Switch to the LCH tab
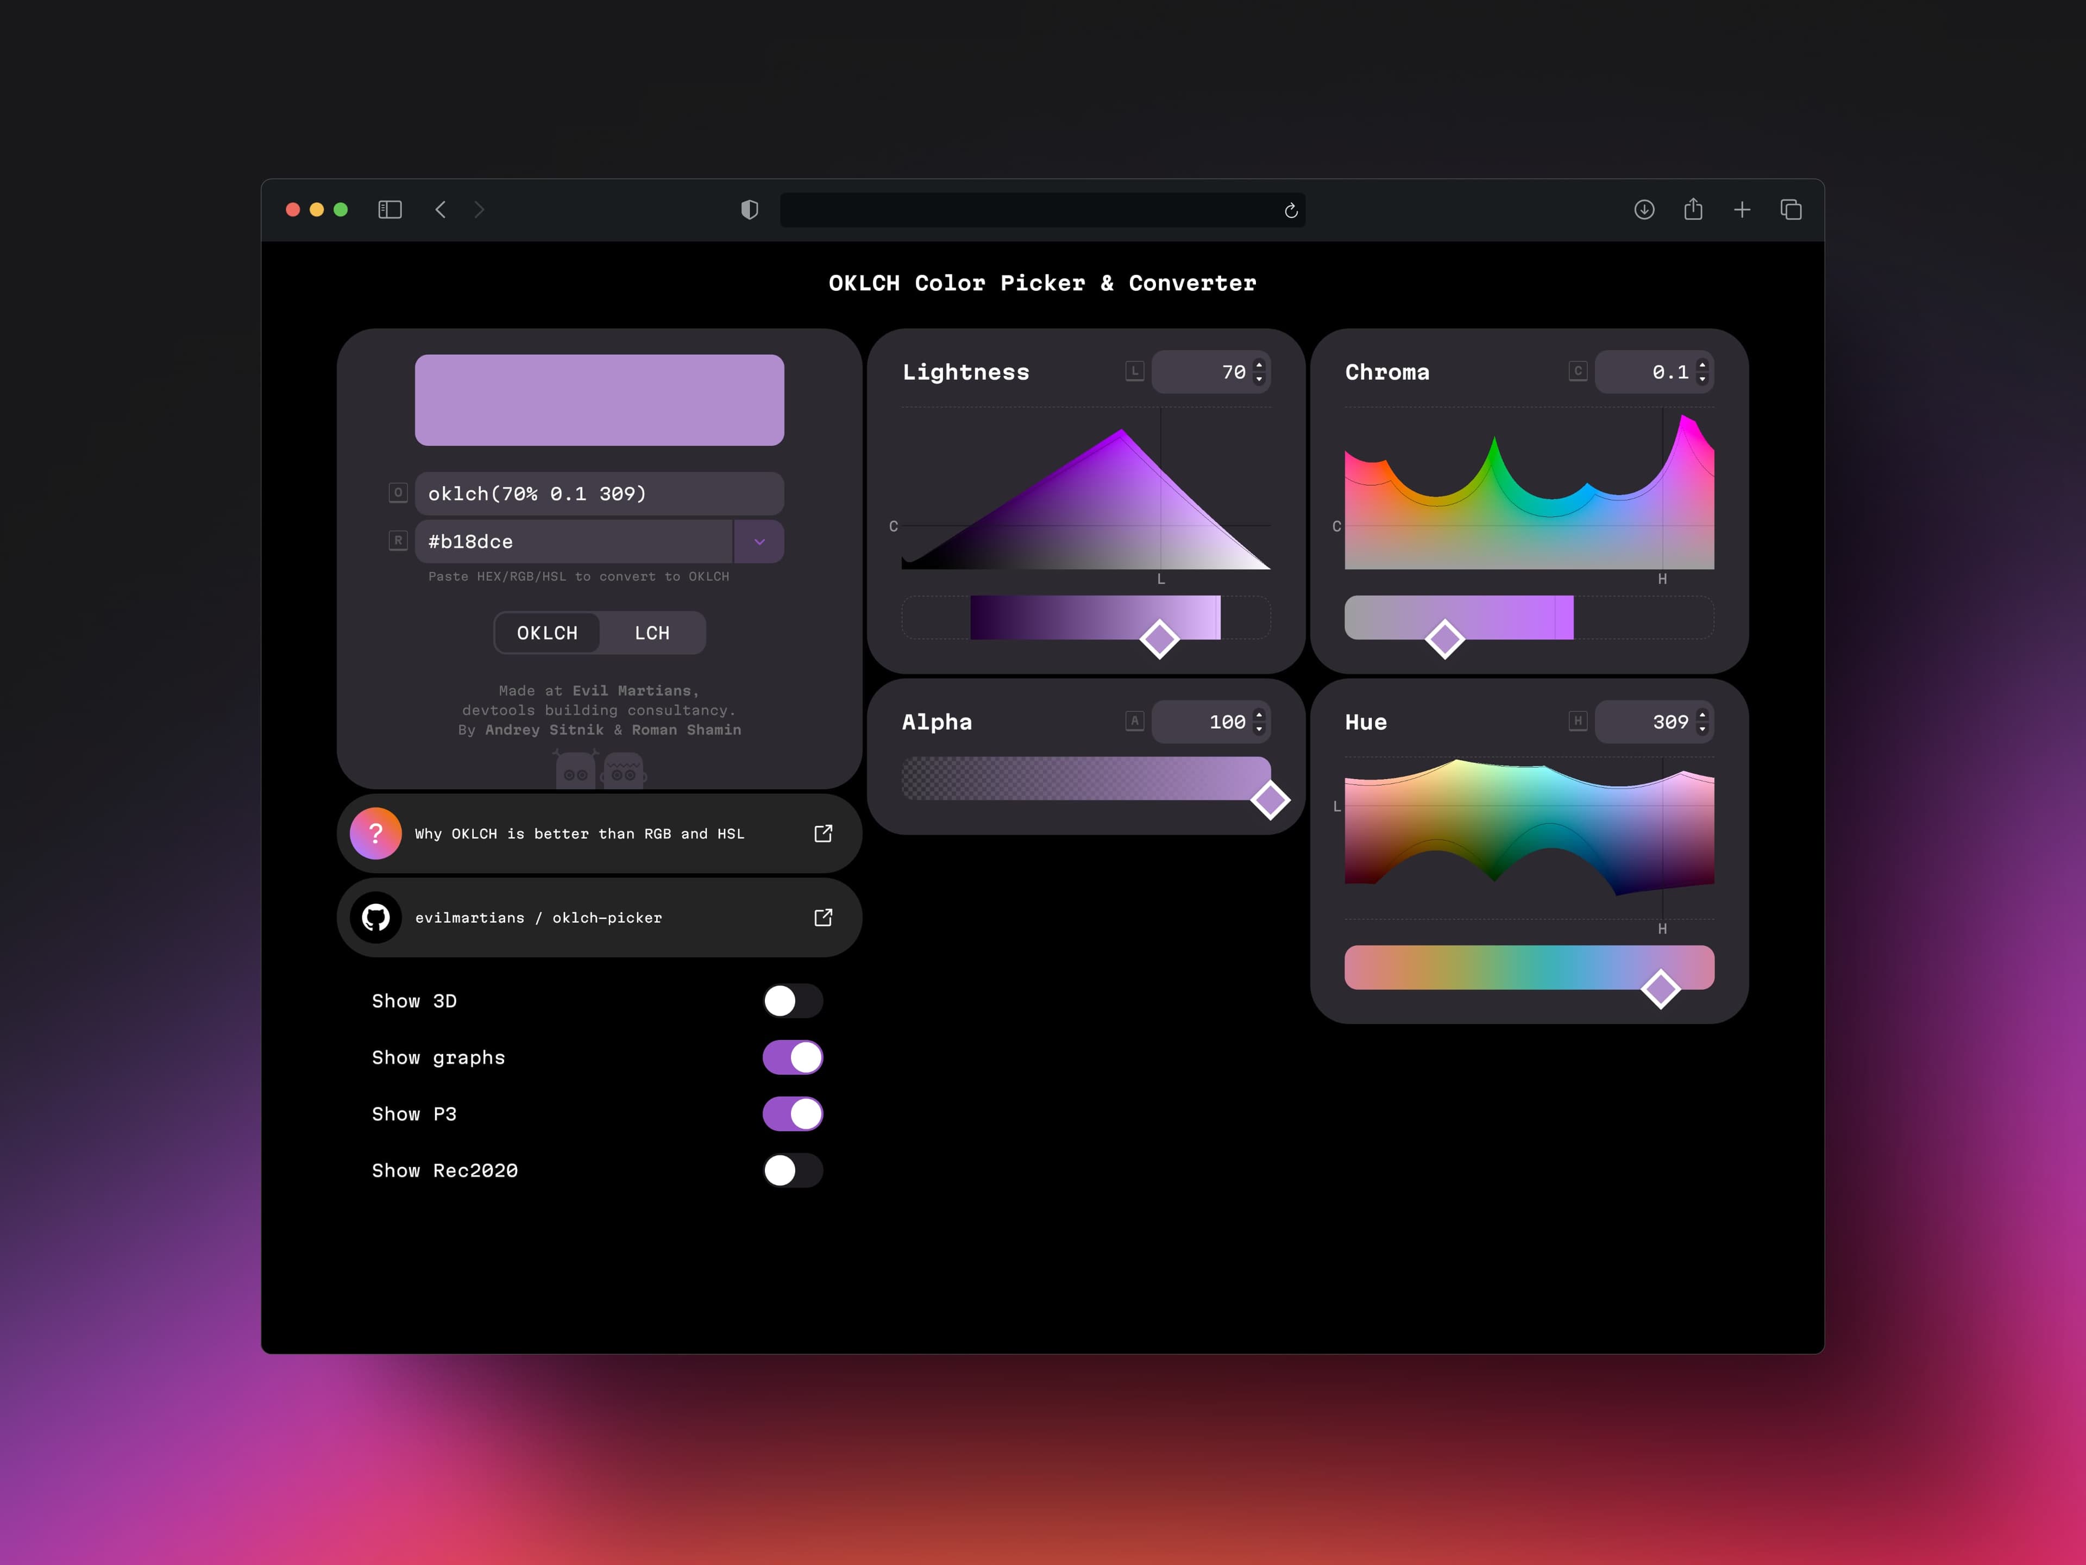This screenshot has height=1565, width=2086. [652, 633]
